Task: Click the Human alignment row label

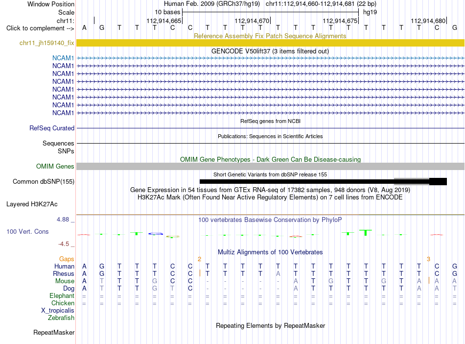Action: tap(64, 267)
